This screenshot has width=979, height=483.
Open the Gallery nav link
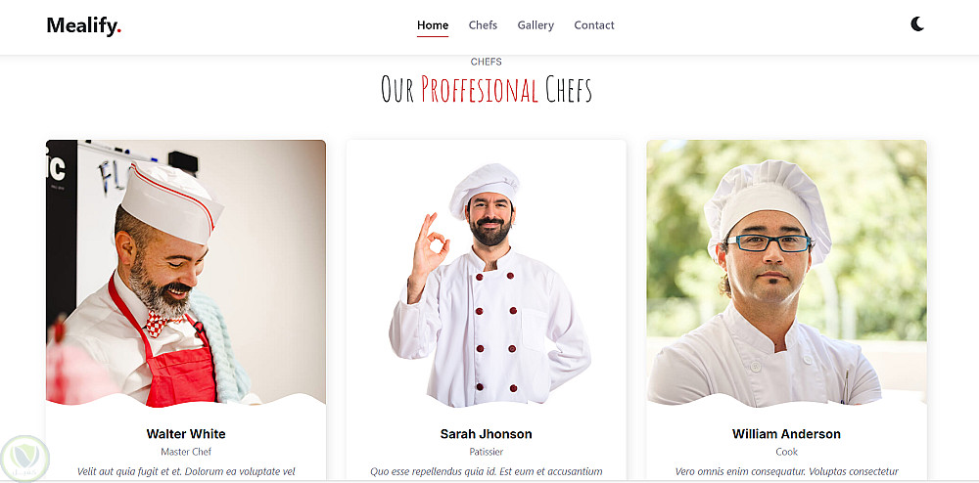pyautogui.click(x=536, y=25)
